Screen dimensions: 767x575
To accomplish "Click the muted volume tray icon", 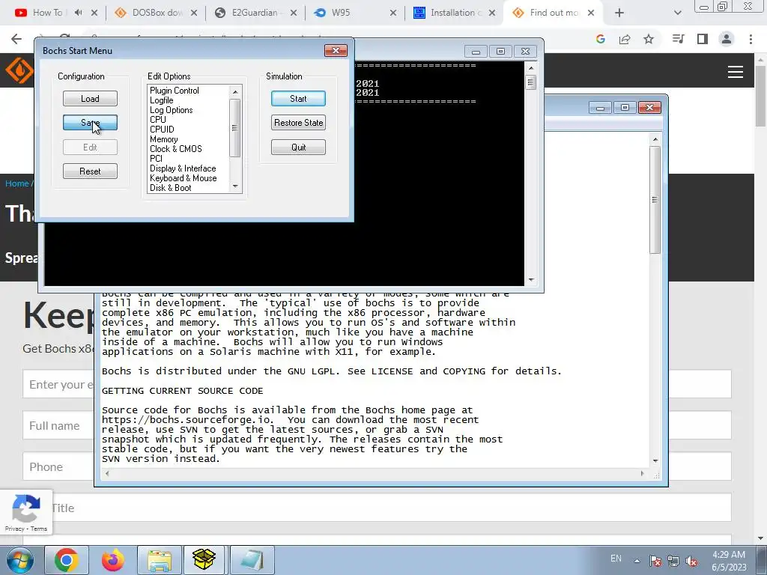I will (x=691, y=561).
